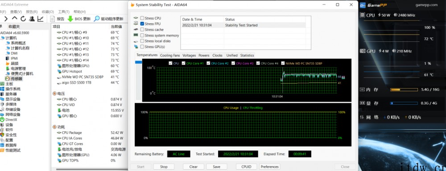The image size is (446, 171).
Task: Enable the Stress CPU checkbox
Action: pos(142,18)
